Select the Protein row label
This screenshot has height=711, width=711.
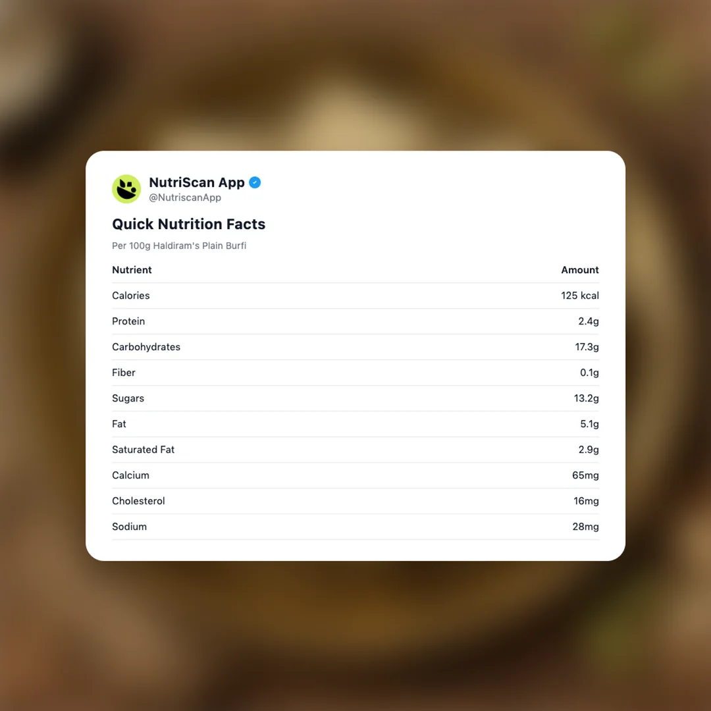(x=128, y=321)
